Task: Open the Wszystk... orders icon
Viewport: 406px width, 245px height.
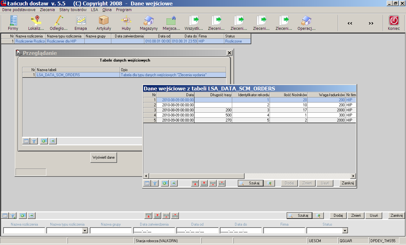Action: click(194, 23)
